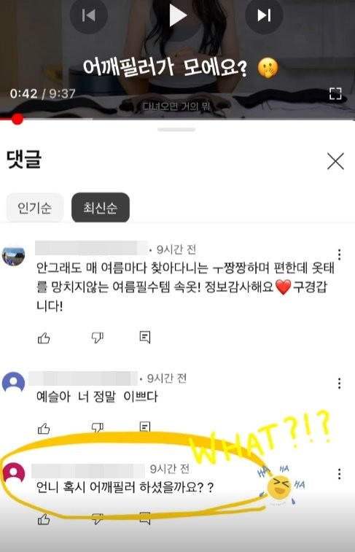Open more options for 예슬아 comment

click(x=339, y=384)
